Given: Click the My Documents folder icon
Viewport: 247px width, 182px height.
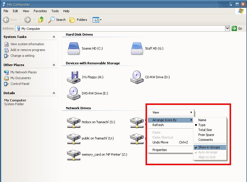Looking at the screenshot, I should click(6, 78).
